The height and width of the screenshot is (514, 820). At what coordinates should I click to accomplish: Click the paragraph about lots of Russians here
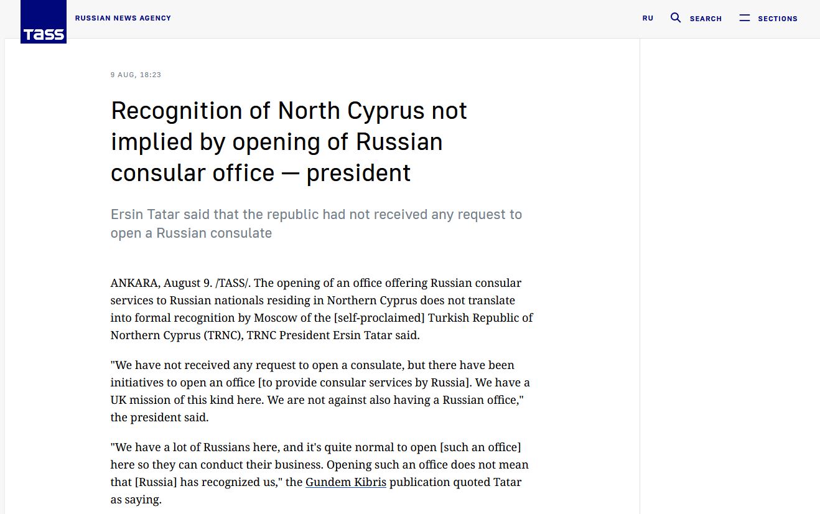tap(319, 473)
